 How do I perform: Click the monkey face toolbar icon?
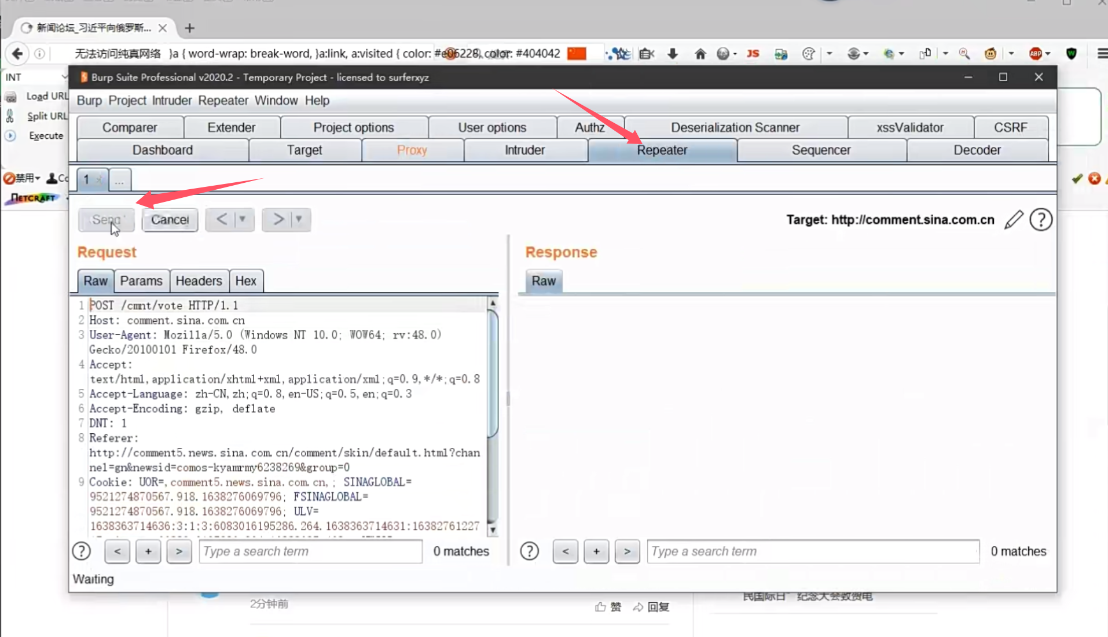(x=990, y=54)
